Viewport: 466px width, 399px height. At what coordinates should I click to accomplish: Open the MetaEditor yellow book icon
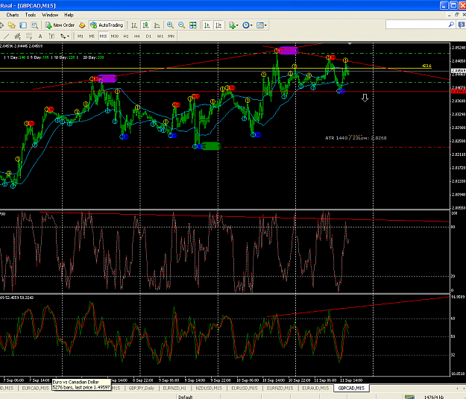click(82, 25)
